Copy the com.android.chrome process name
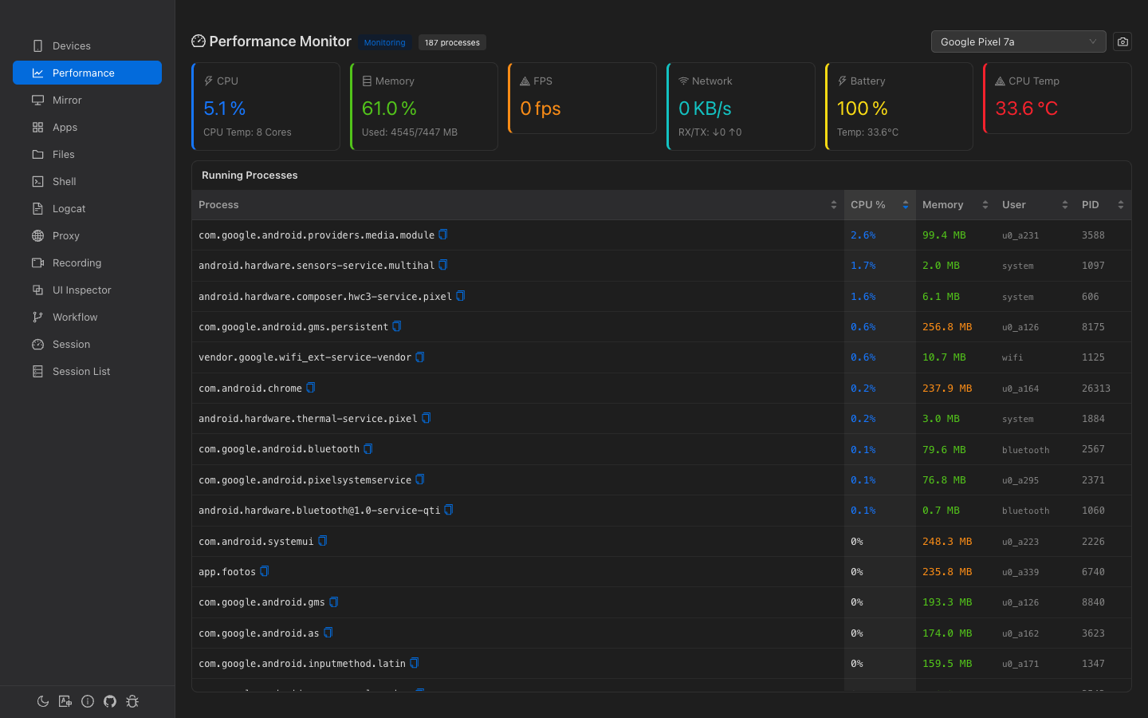 (312, 387)
